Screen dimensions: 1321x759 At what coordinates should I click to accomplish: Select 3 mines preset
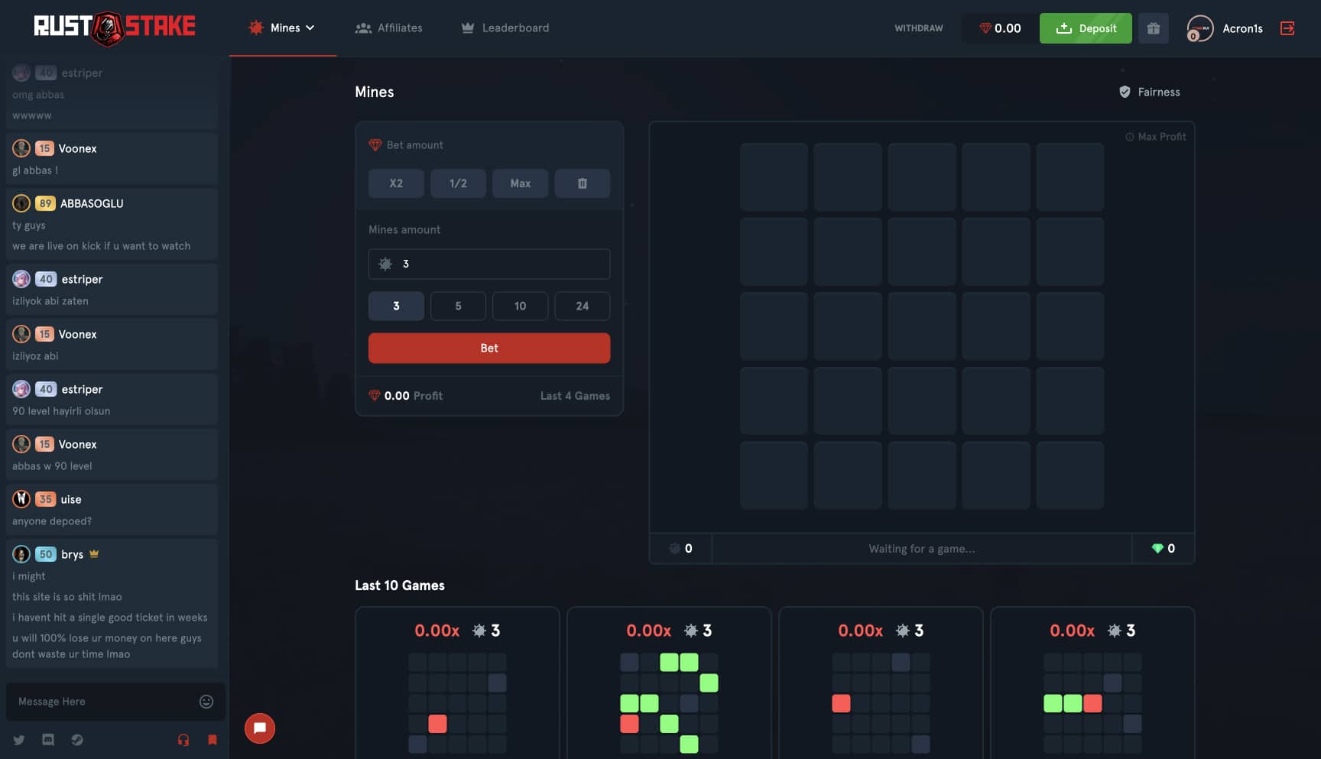click(x=396, y=306)
